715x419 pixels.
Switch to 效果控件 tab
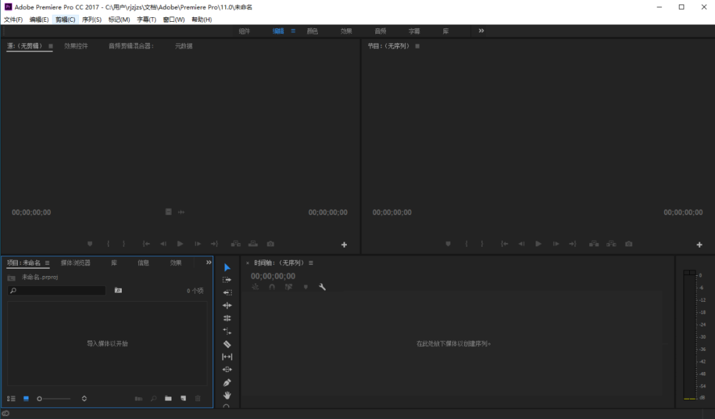[x=76, y=46]
